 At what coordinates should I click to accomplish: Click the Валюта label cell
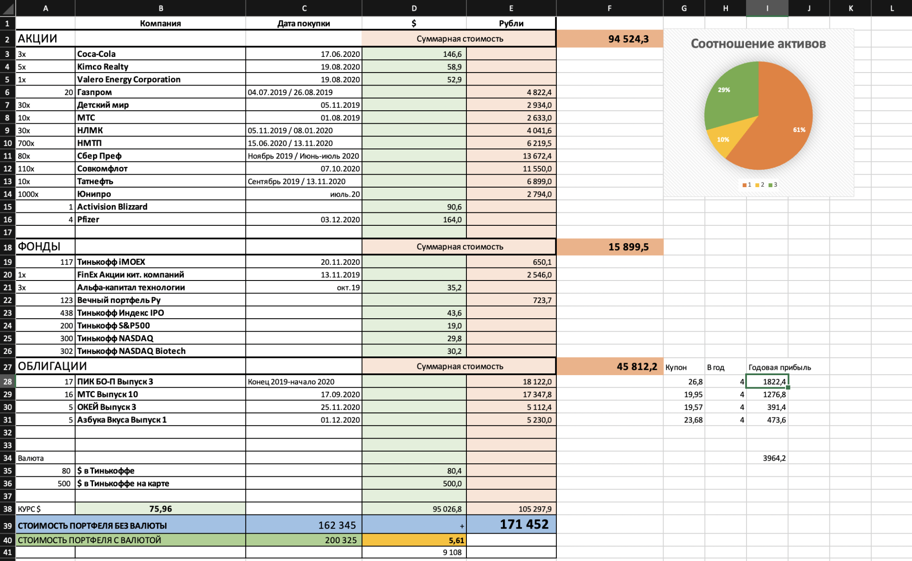tap(45, 458)
